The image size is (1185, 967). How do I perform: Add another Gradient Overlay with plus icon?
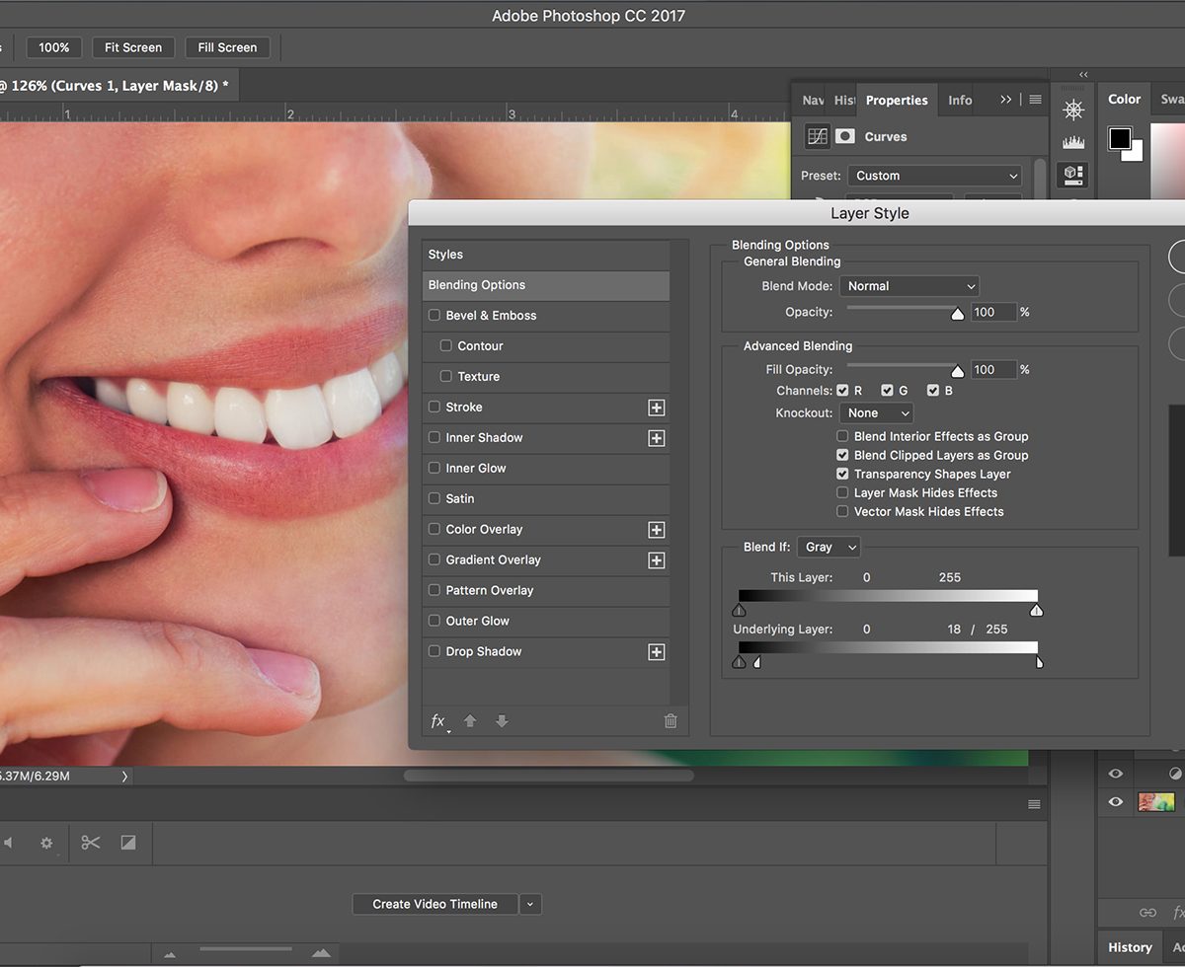click(657, 560)
